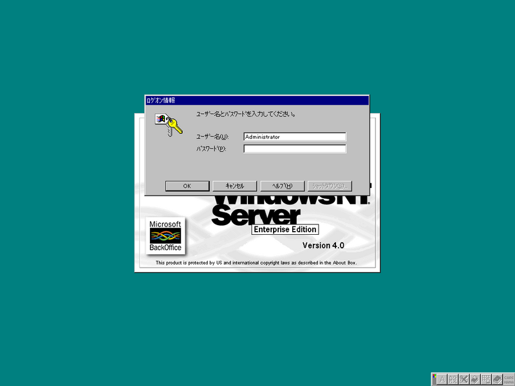Open IME properties tools icon

click(x=464, y=379)
